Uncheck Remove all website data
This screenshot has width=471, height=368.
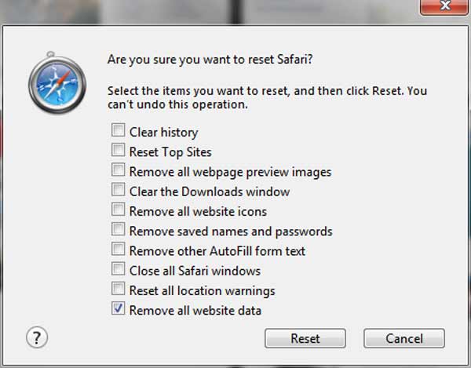(x=118, y=308)
